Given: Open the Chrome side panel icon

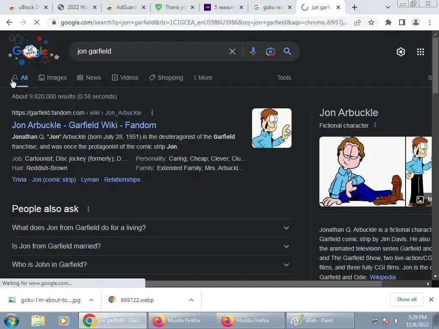Looking at the screenshot, I should tap(402, 22).
